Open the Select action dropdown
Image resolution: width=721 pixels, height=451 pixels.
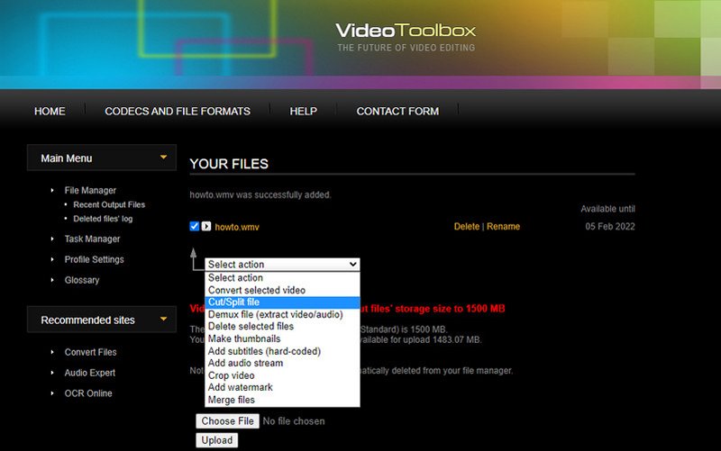pyautogui.click(x=282, y=265)
